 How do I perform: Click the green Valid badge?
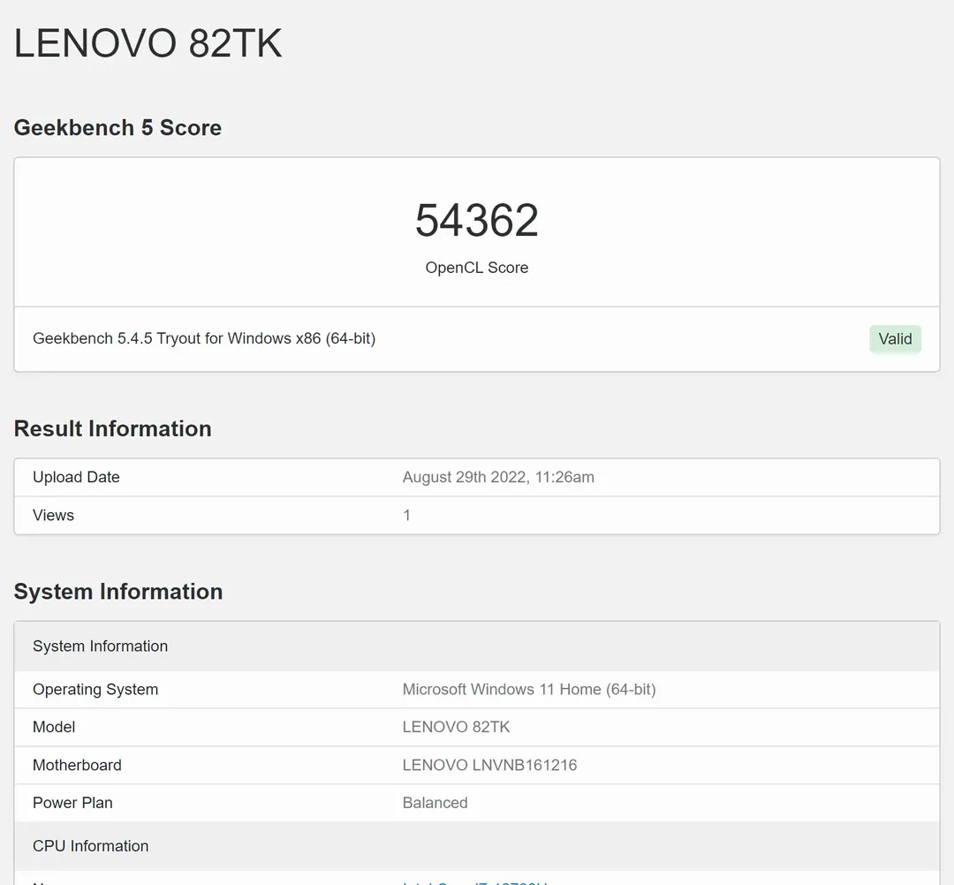[x=895, y=339]
